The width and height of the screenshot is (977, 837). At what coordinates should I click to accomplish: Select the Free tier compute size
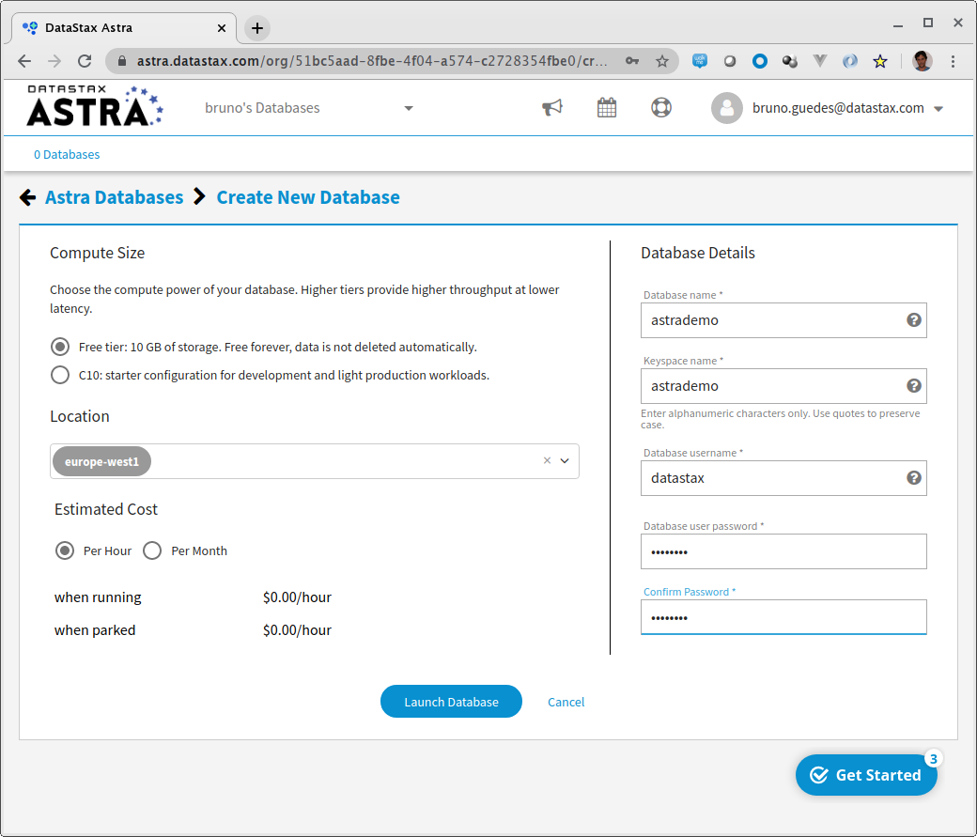point(60,347)
